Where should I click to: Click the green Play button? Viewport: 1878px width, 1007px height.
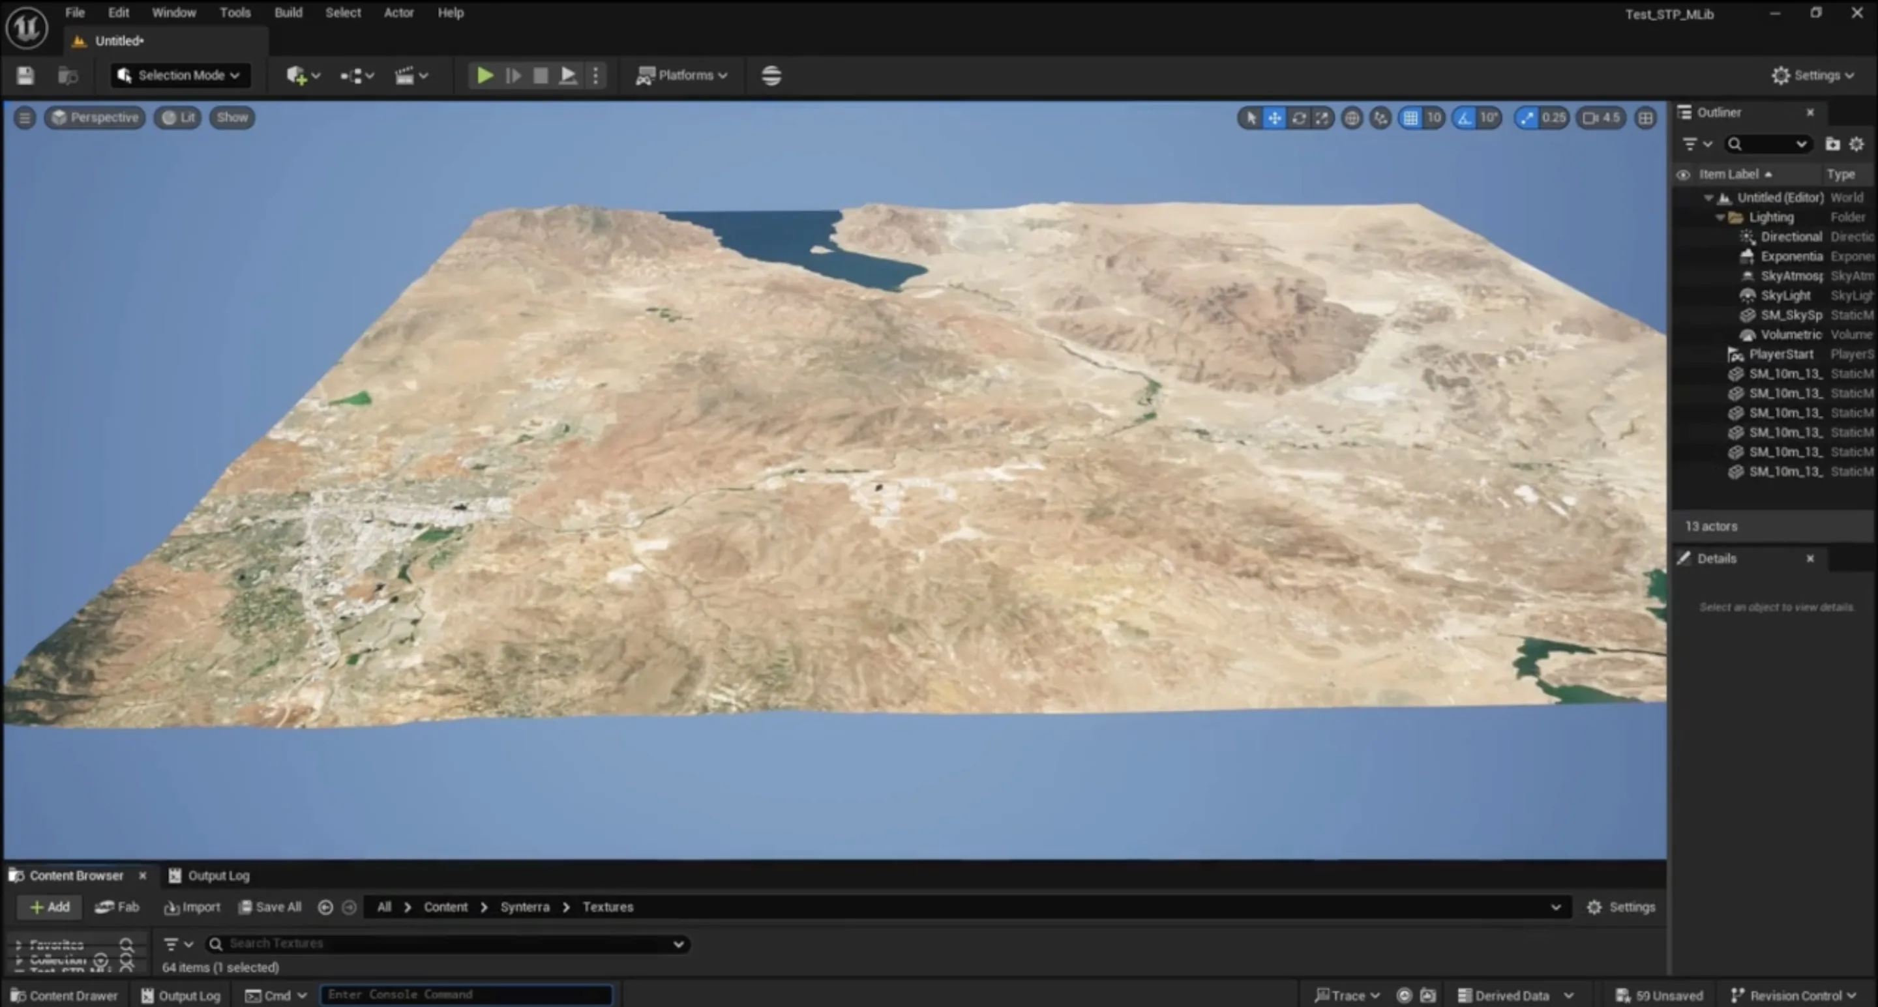(x=484, y=75)
